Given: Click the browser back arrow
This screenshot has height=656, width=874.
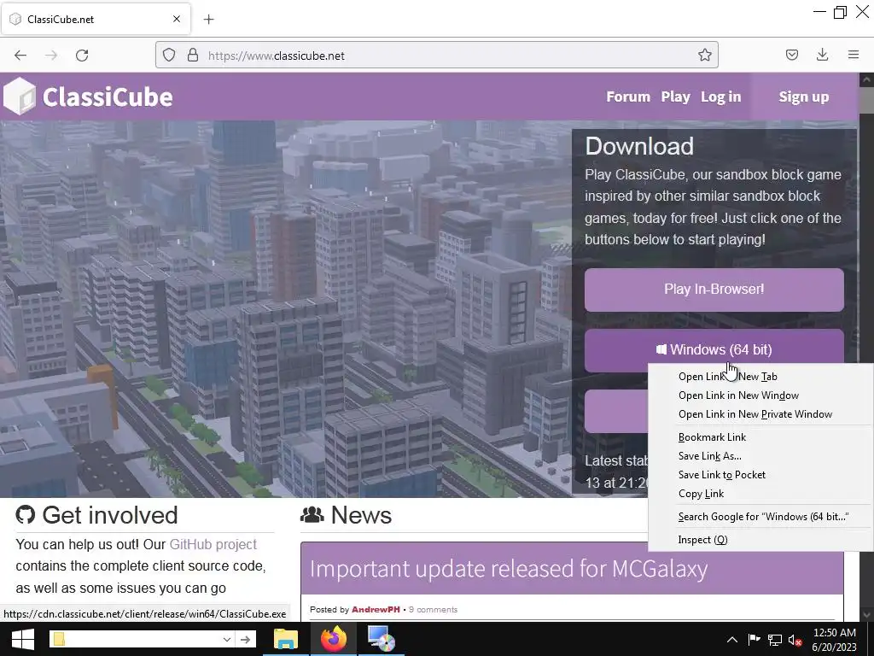Looking at the screenshot, I should coord(20,56).
